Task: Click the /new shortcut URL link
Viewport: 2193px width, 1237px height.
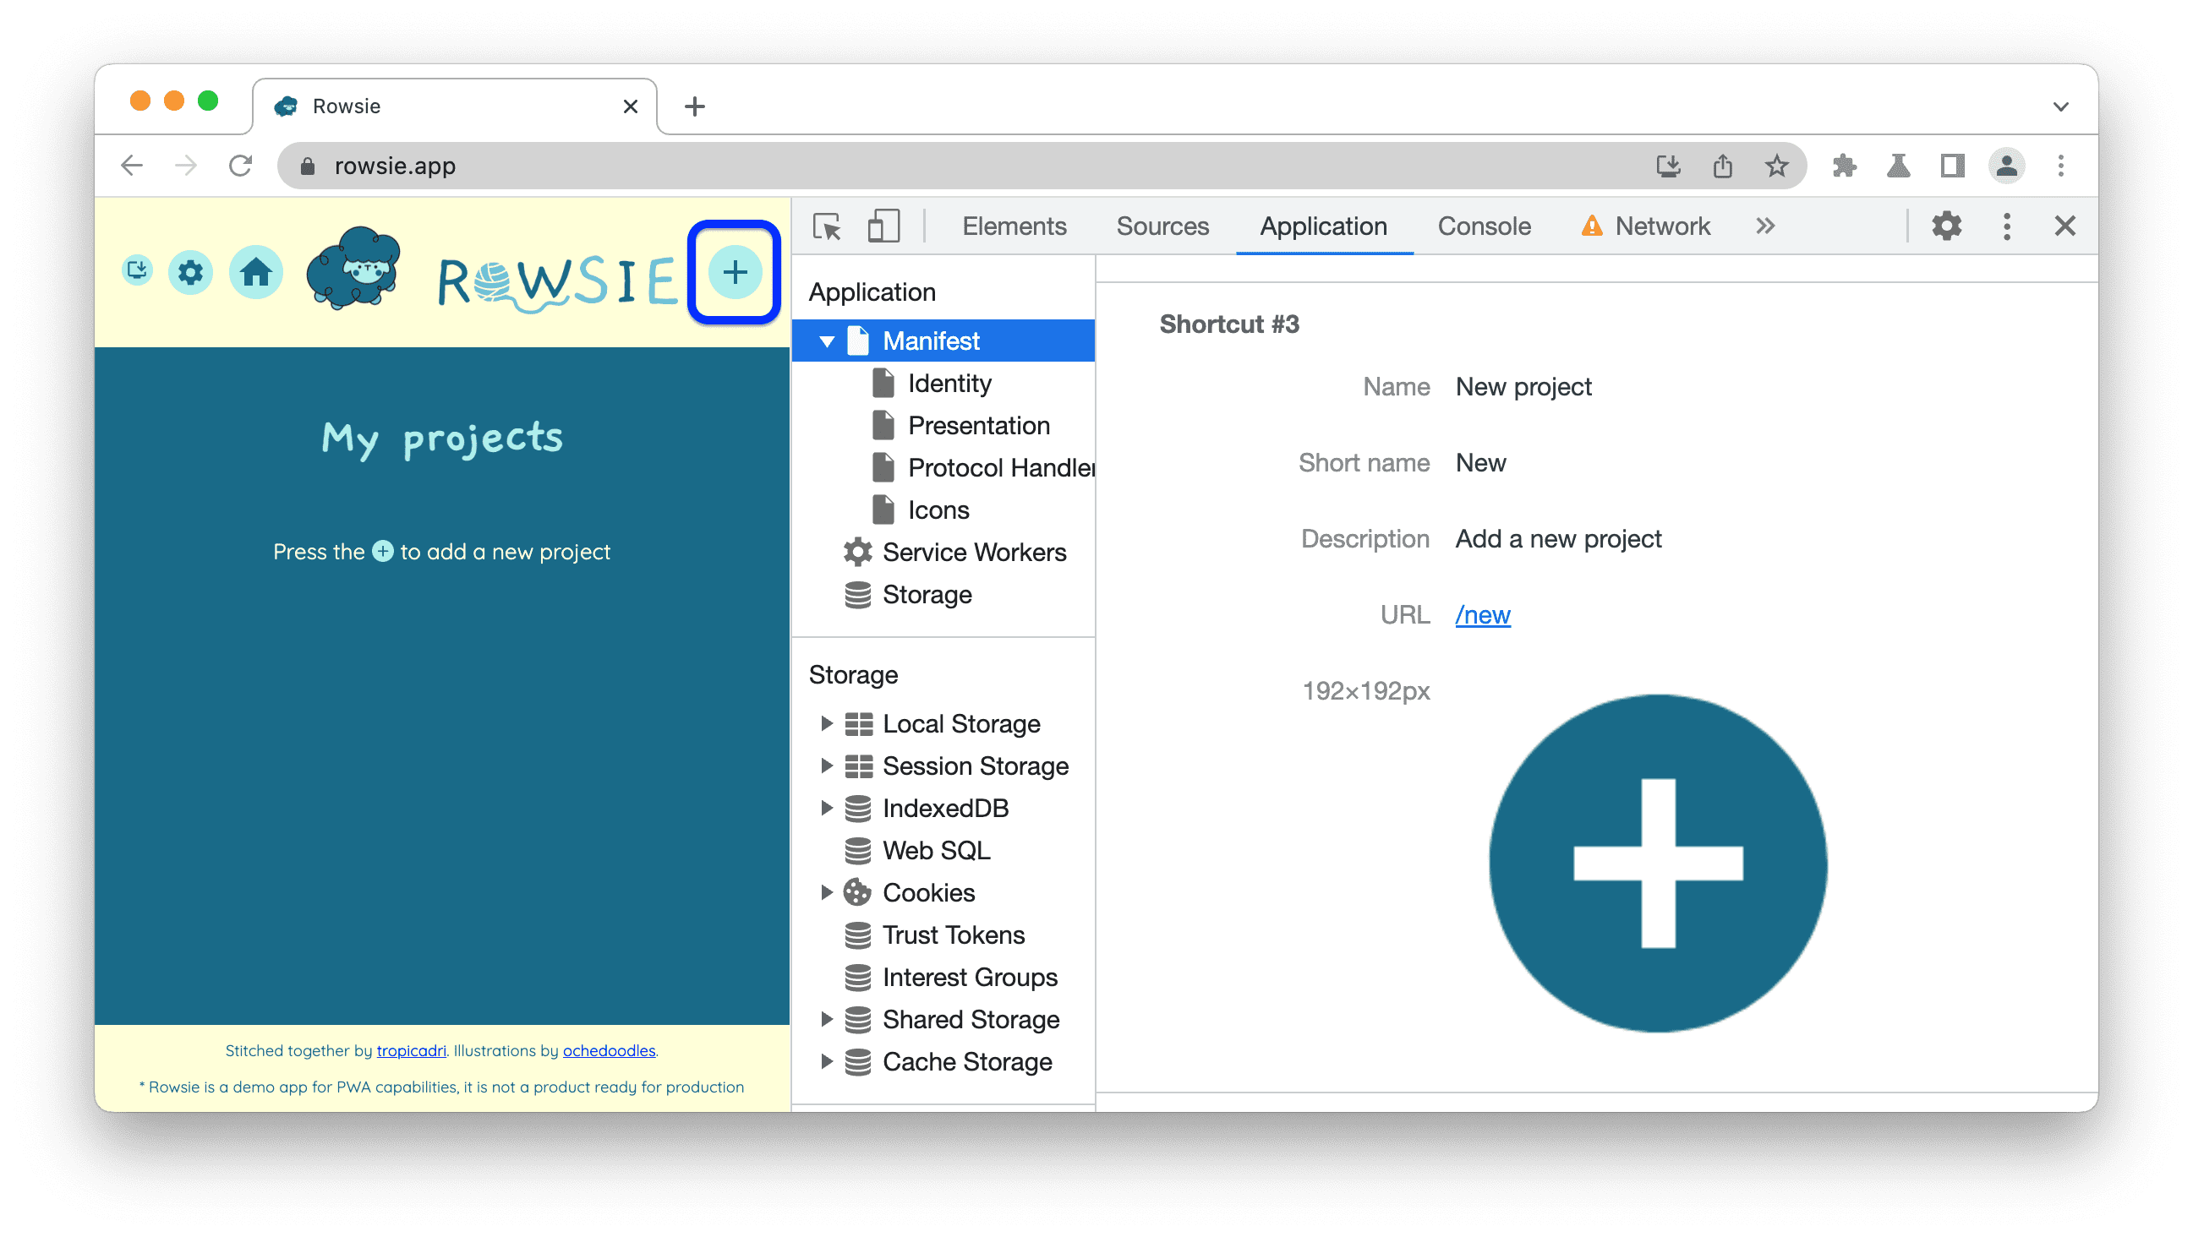Action: tap(1482, 613)
